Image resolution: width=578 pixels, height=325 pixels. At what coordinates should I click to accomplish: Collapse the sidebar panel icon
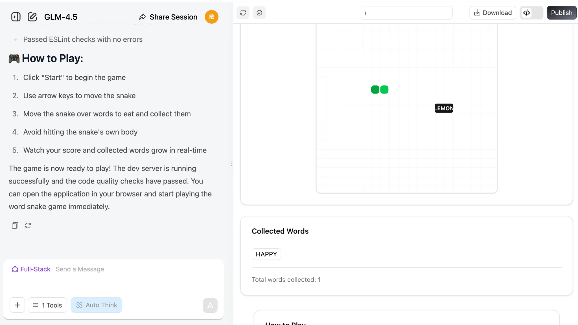pos(16,17)
